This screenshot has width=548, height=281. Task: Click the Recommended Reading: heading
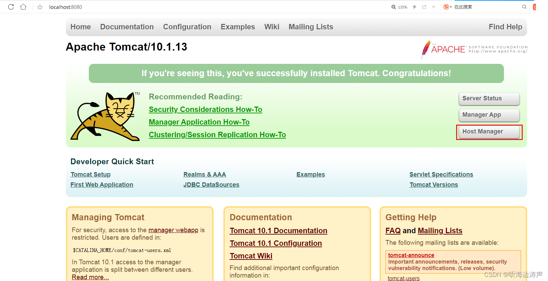click(195, 97)
